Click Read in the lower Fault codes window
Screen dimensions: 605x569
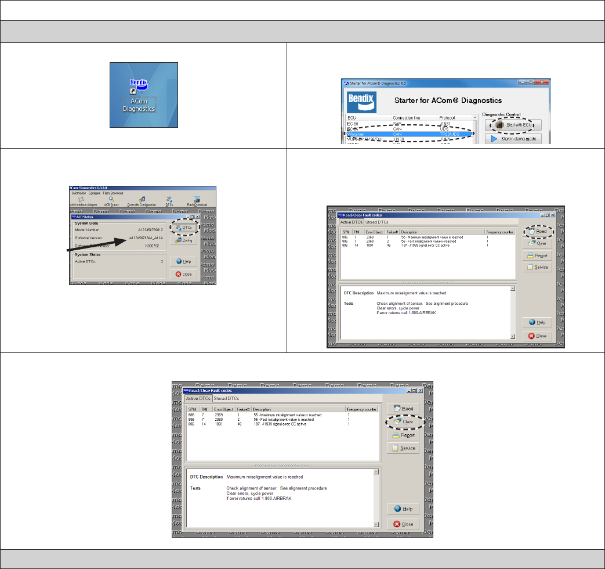pyautogui.click(x=403, y=409)
